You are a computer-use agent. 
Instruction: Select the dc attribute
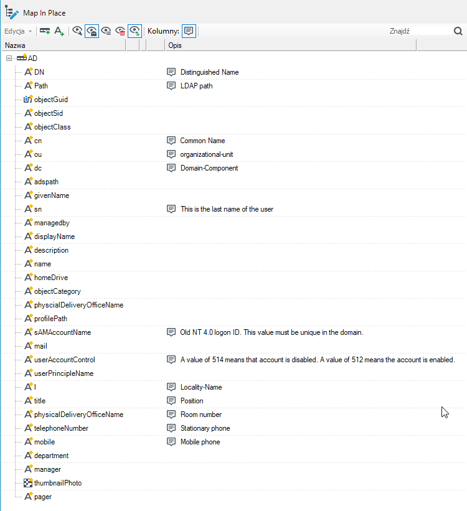[38, 168]
